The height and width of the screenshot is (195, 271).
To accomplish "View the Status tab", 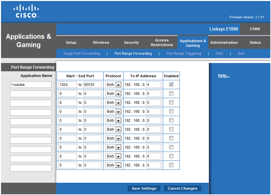I will coord(255,42).
